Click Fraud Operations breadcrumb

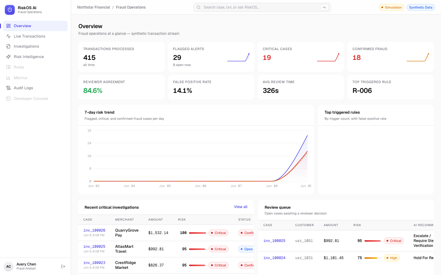pyautogui.click(x=131, y=7)
